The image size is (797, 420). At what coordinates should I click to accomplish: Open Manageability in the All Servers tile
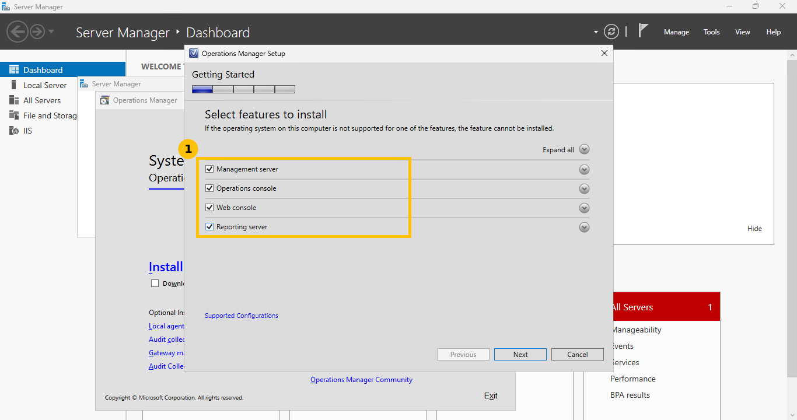pyautogui.click(x=636, y=330)
